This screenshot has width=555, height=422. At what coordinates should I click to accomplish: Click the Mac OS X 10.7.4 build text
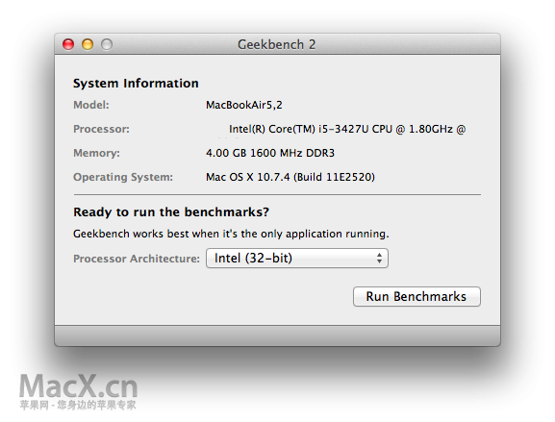pyautogui.click(x=290, y=177)
